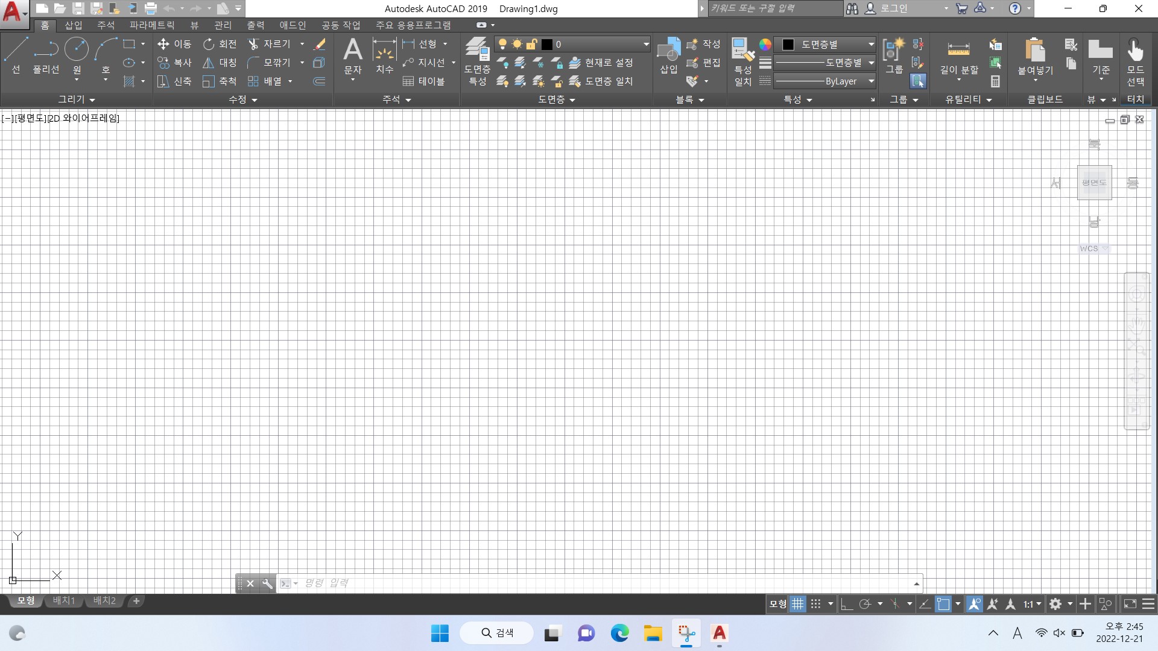This screenshot has height=651, width=1158.
Task: Switch to 배치1 layout tab
Action: click(64, 600)
